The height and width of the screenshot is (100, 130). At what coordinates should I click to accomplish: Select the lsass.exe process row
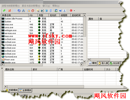pyautogui.click(x=42, y=36)
